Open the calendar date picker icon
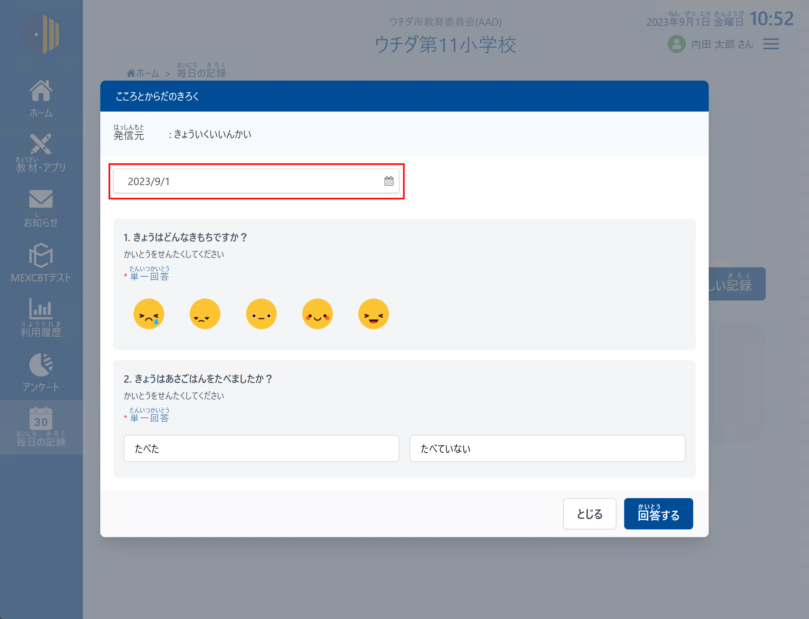The height and width of the screenshot is (619, 809). [x=389, y=181]
